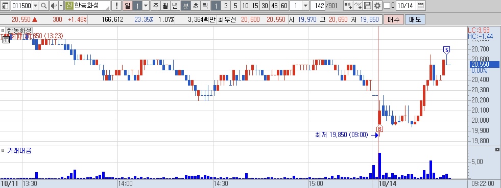
Task: Open the dropdown arrow next to the speaker
Action: [61, 6]
